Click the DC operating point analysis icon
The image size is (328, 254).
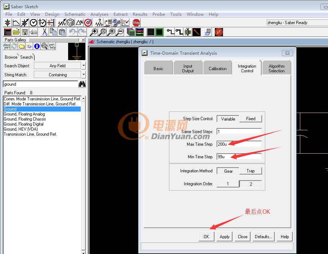(8, 23)
